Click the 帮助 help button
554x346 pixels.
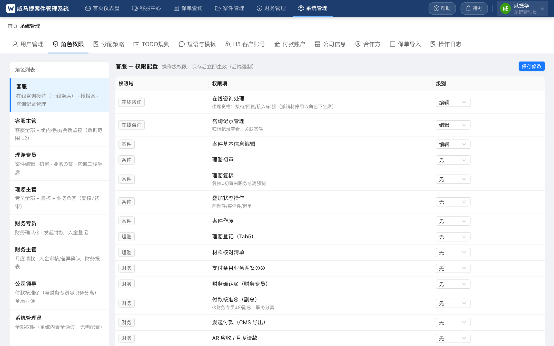coord(442,8)
